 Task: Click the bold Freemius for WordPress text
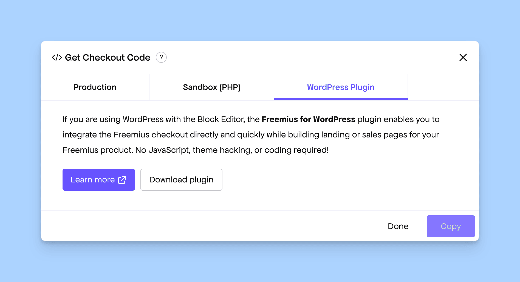[x=308, y=119]
